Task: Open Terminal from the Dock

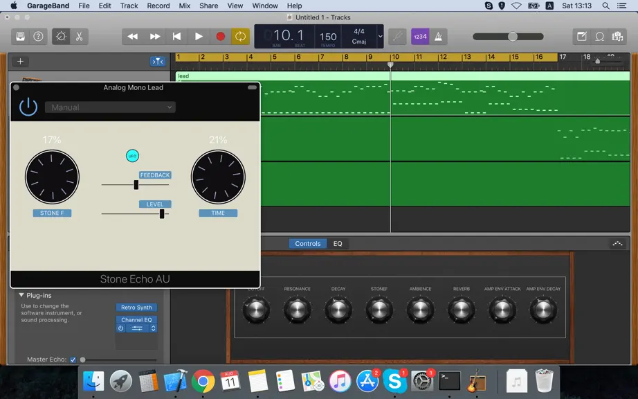Action: [x=450, y=382]
